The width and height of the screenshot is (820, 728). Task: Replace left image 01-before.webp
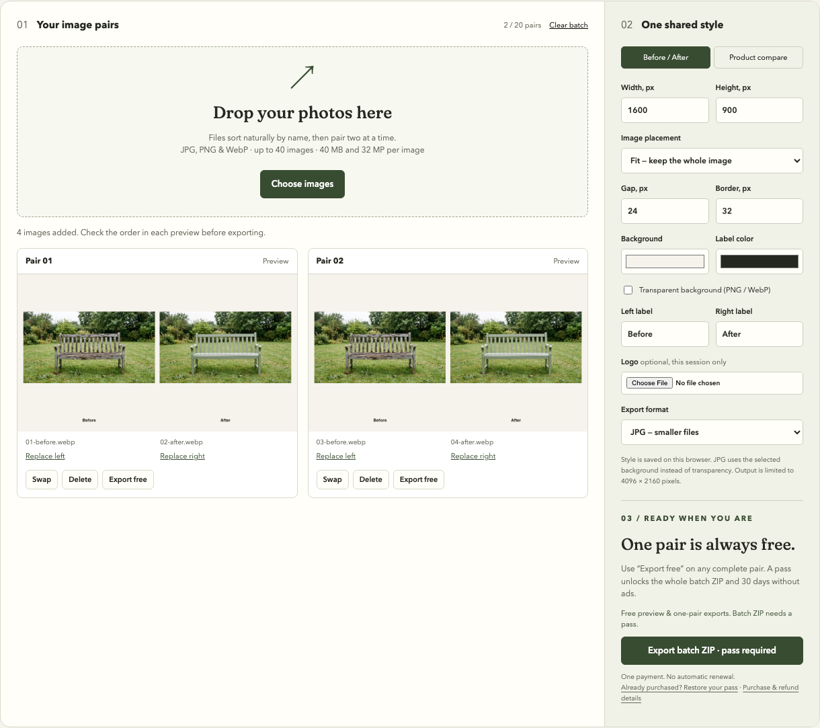(x=45, y=456)
